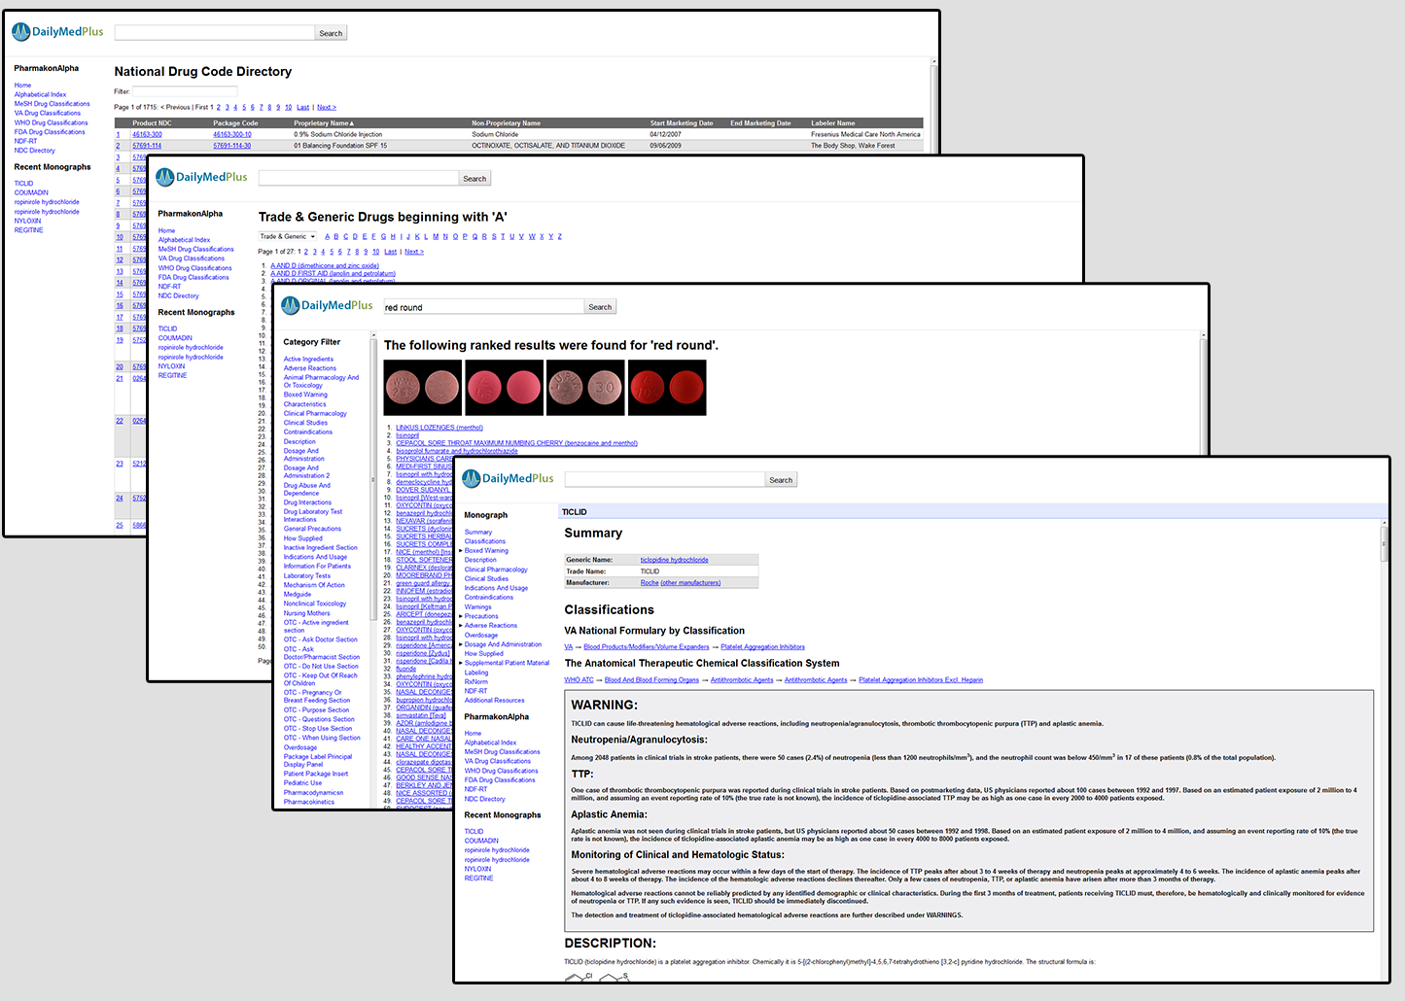Jump to Last page in NDC Directory
The image size is (1405, 1001).
(x=303, y=107)
